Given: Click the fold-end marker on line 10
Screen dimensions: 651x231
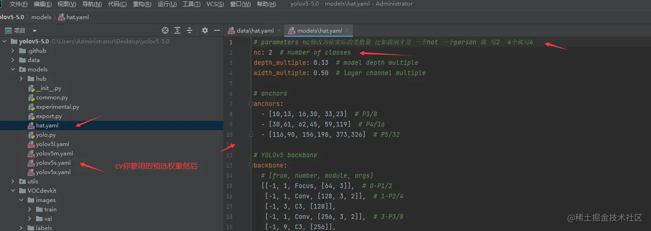Looking at the screenshot, I should 251,134.
